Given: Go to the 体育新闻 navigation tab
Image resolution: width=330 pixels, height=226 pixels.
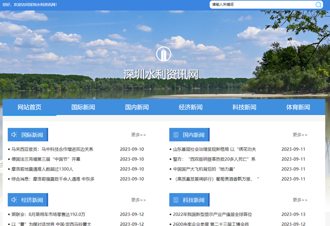Looking at the screenshot, I should click(x=298, y=107).
